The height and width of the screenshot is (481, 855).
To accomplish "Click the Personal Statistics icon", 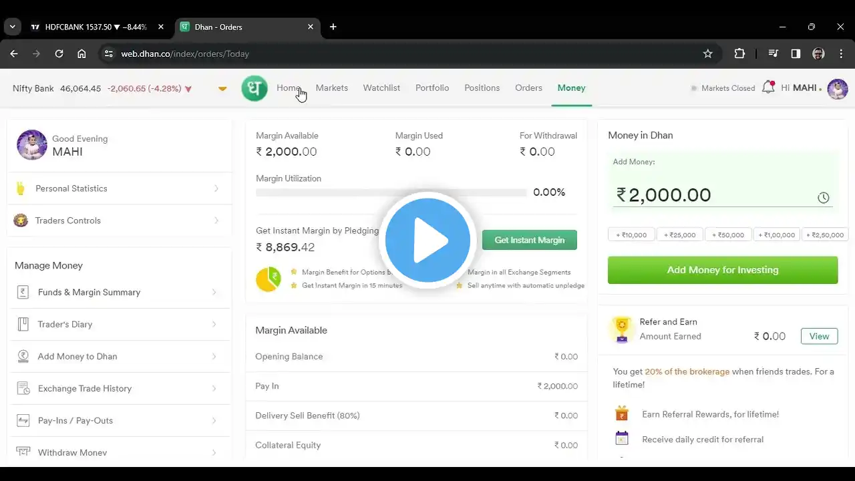I will 21,188.
